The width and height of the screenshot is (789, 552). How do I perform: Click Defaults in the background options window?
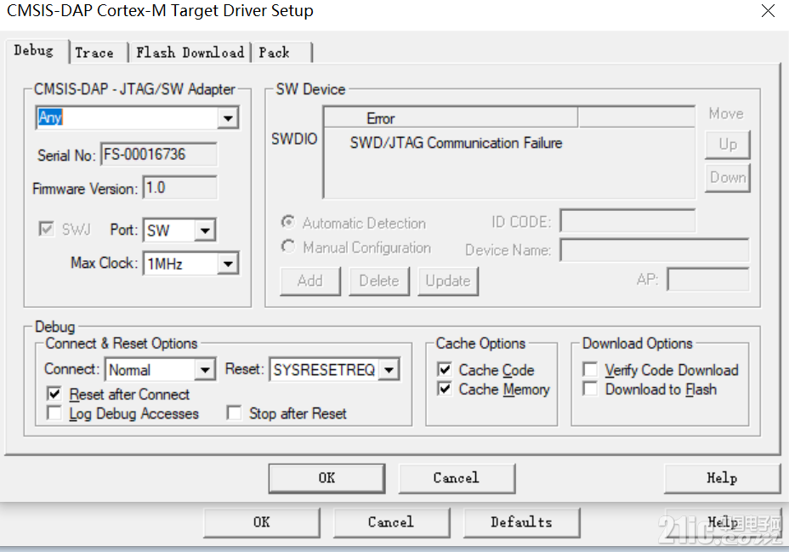521,522
